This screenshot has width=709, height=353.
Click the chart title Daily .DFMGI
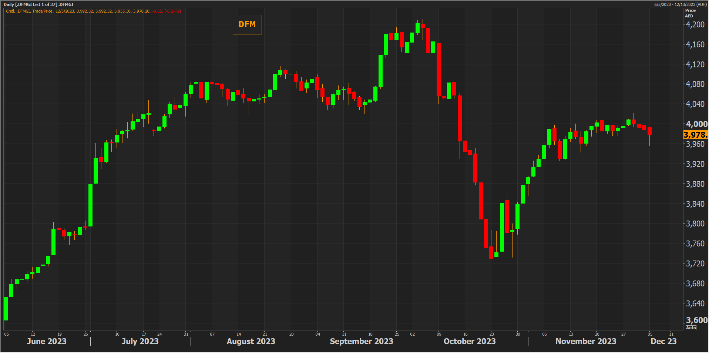(38, 4)
